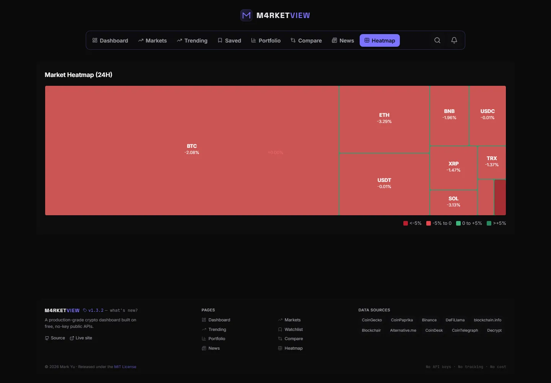The width and height of the screenshot is (551, 383).
Task: Open blockchain.info data source
Action: (487, 320)
